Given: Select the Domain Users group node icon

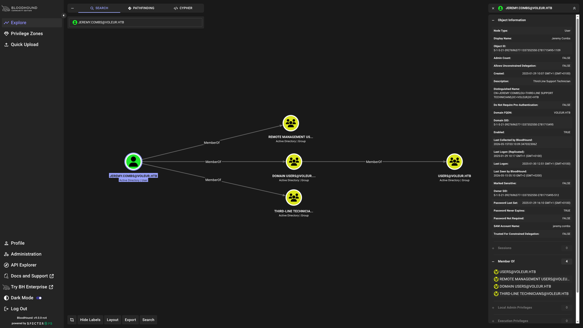Looking at the screenshot, I should (294, 162).
